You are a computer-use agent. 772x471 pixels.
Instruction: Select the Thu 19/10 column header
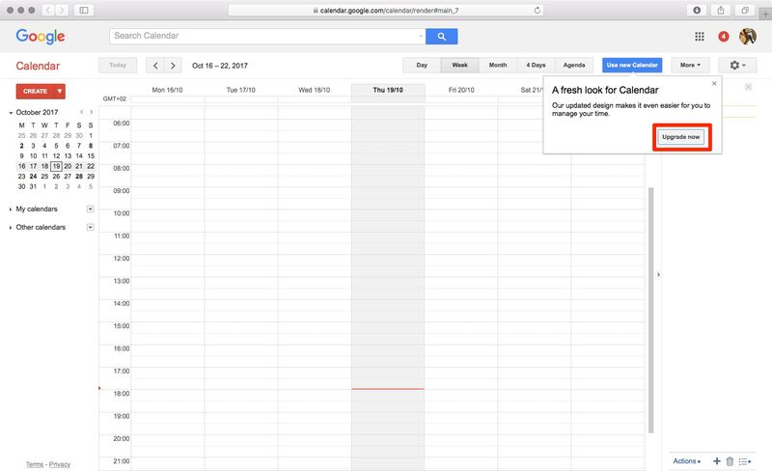[x=388, y=90]
